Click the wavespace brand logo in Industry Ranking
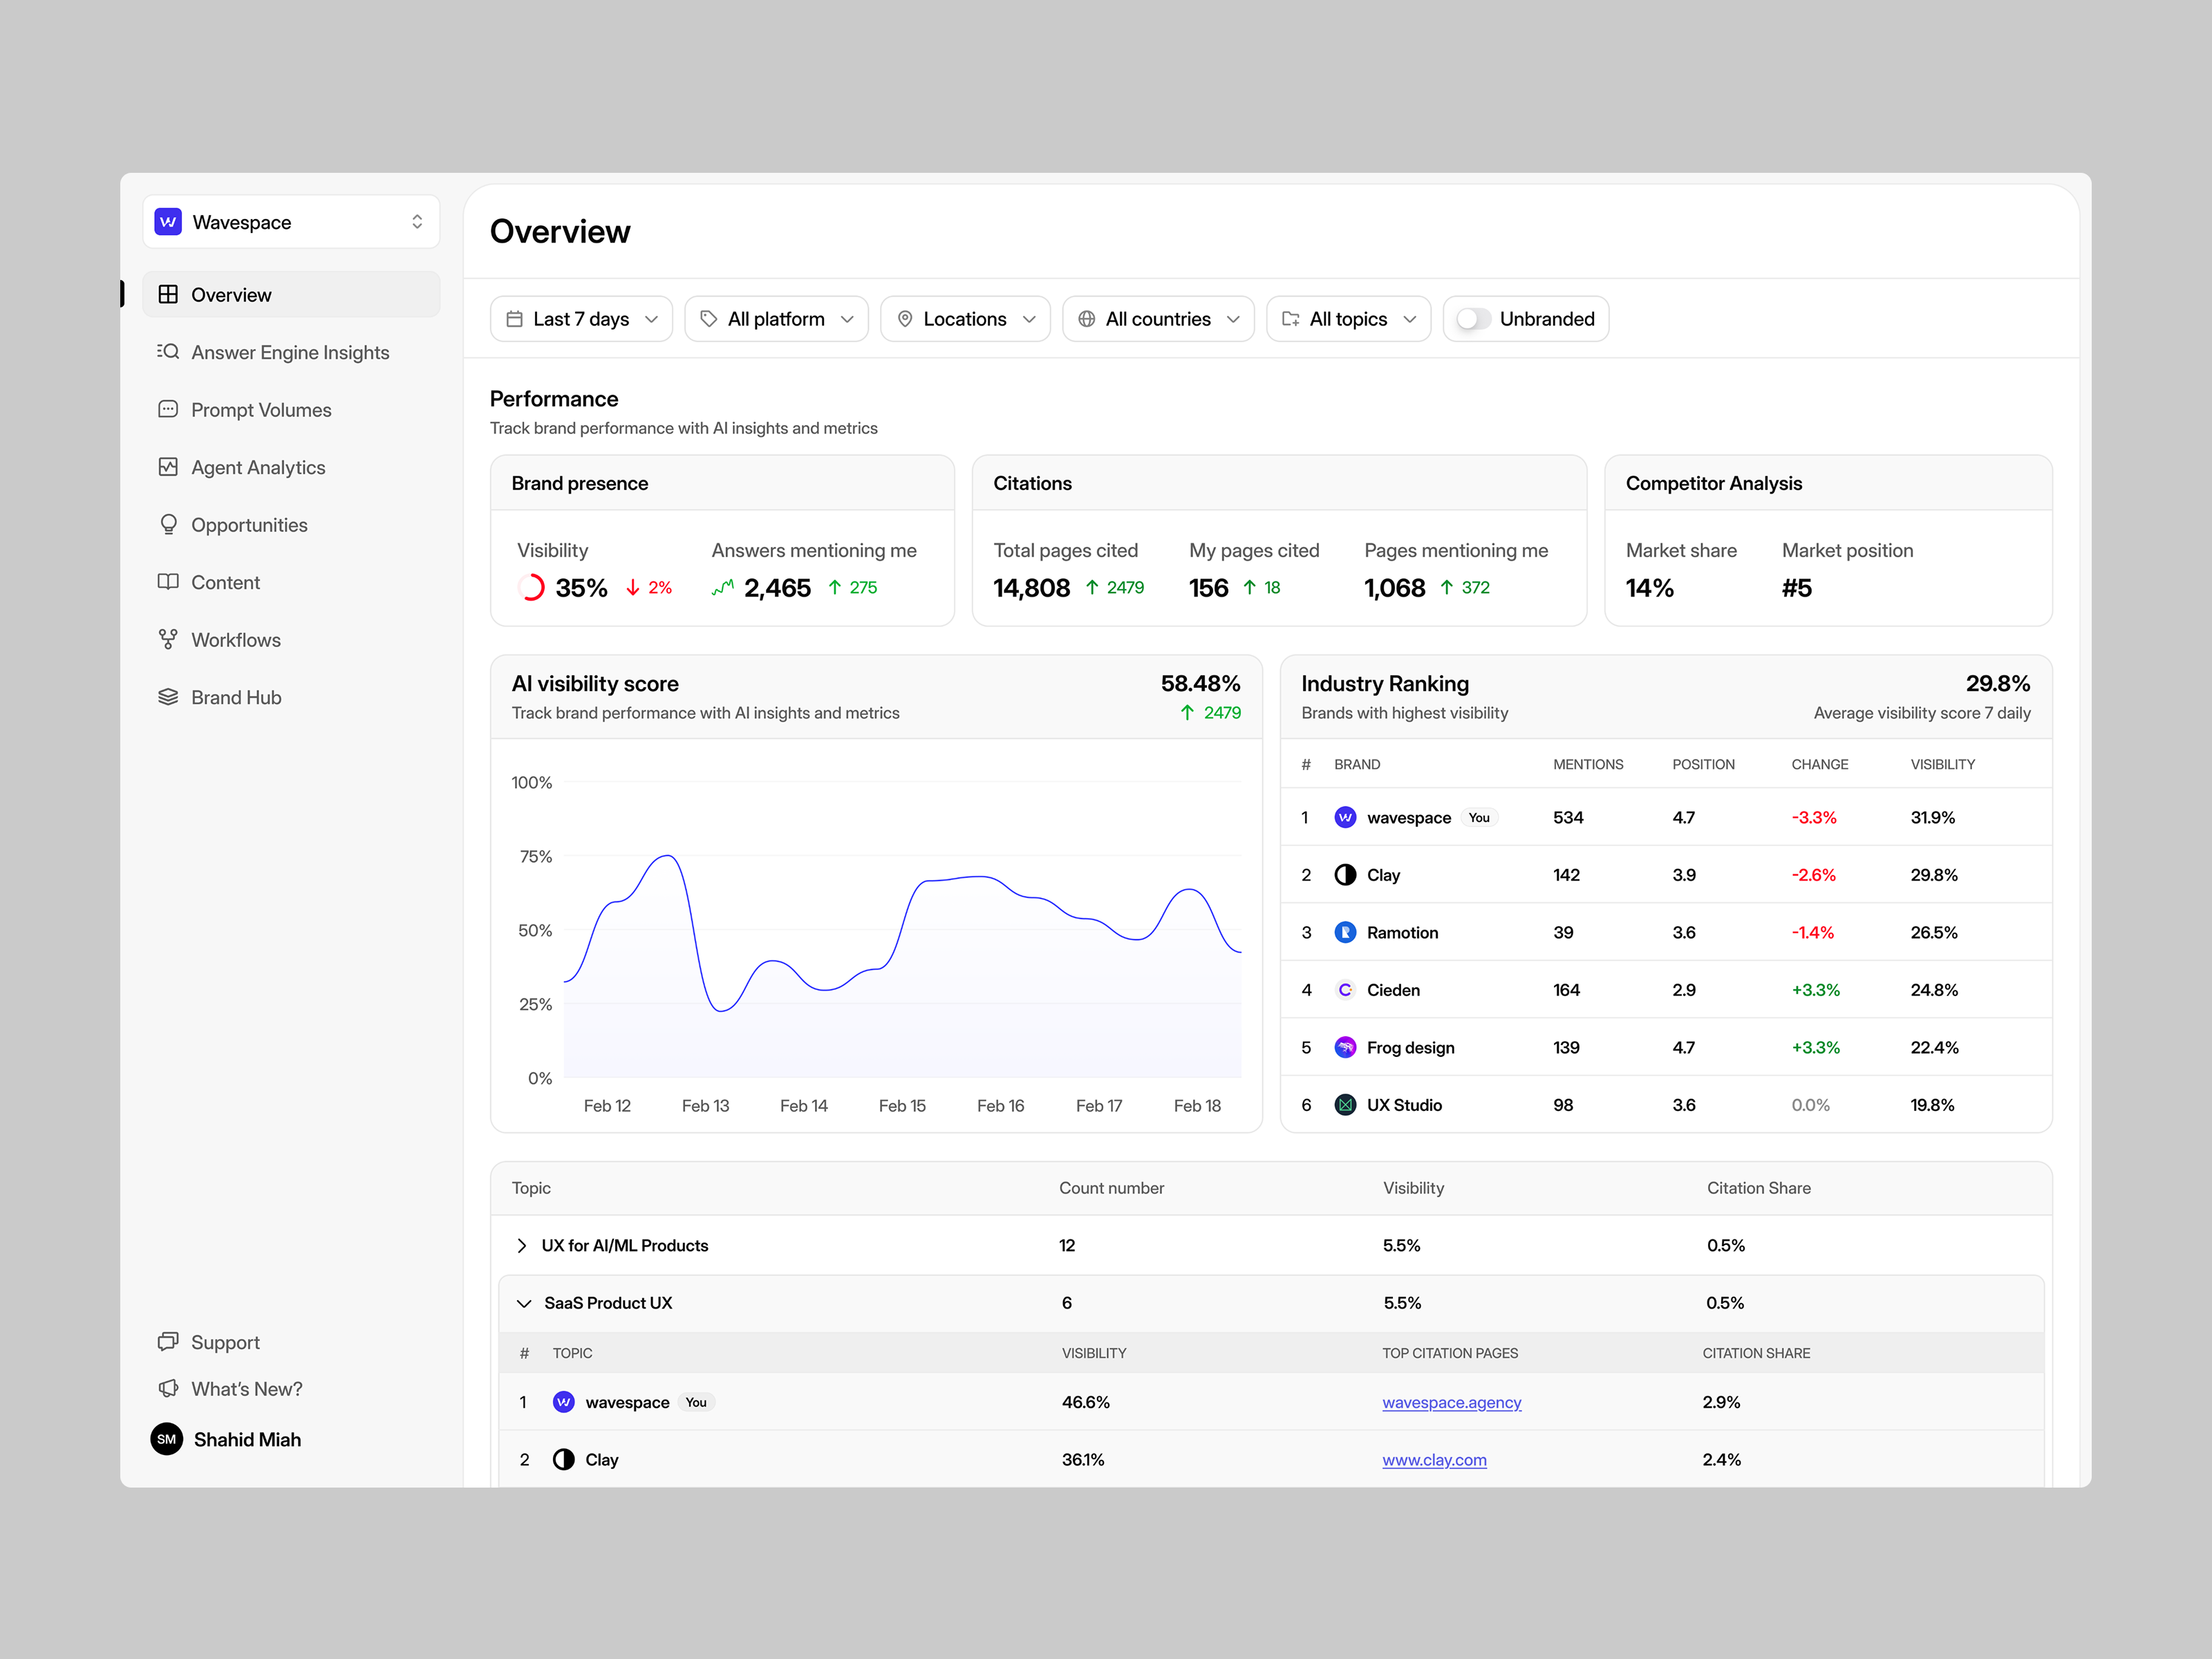The height and width of the screenshot is (1659, 2212). [1345, 818]
